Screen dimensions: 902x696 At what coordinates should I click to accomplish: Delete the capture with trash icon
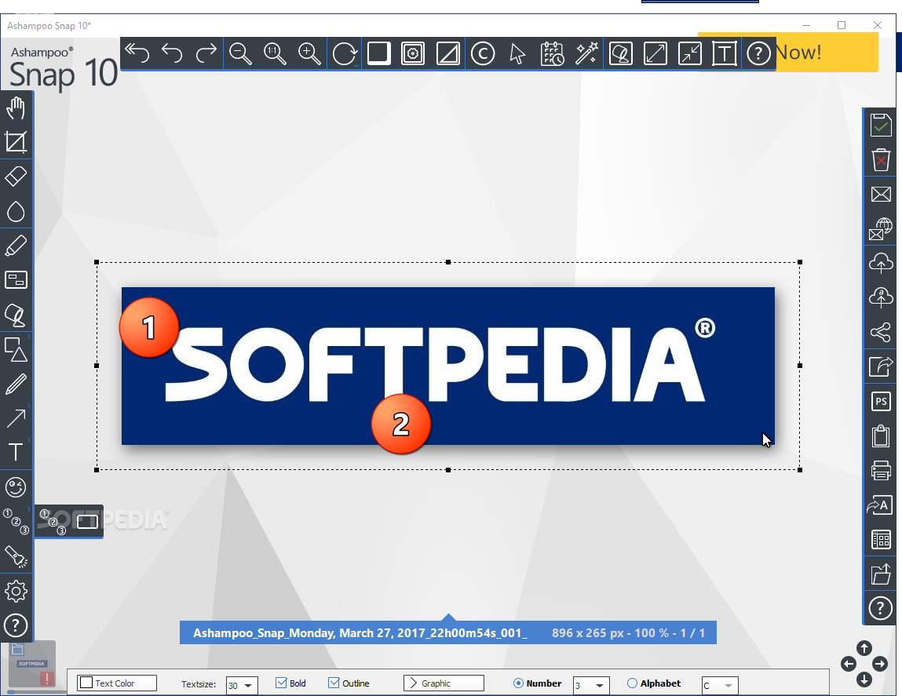pyautogui.click(x=881, y=159)
